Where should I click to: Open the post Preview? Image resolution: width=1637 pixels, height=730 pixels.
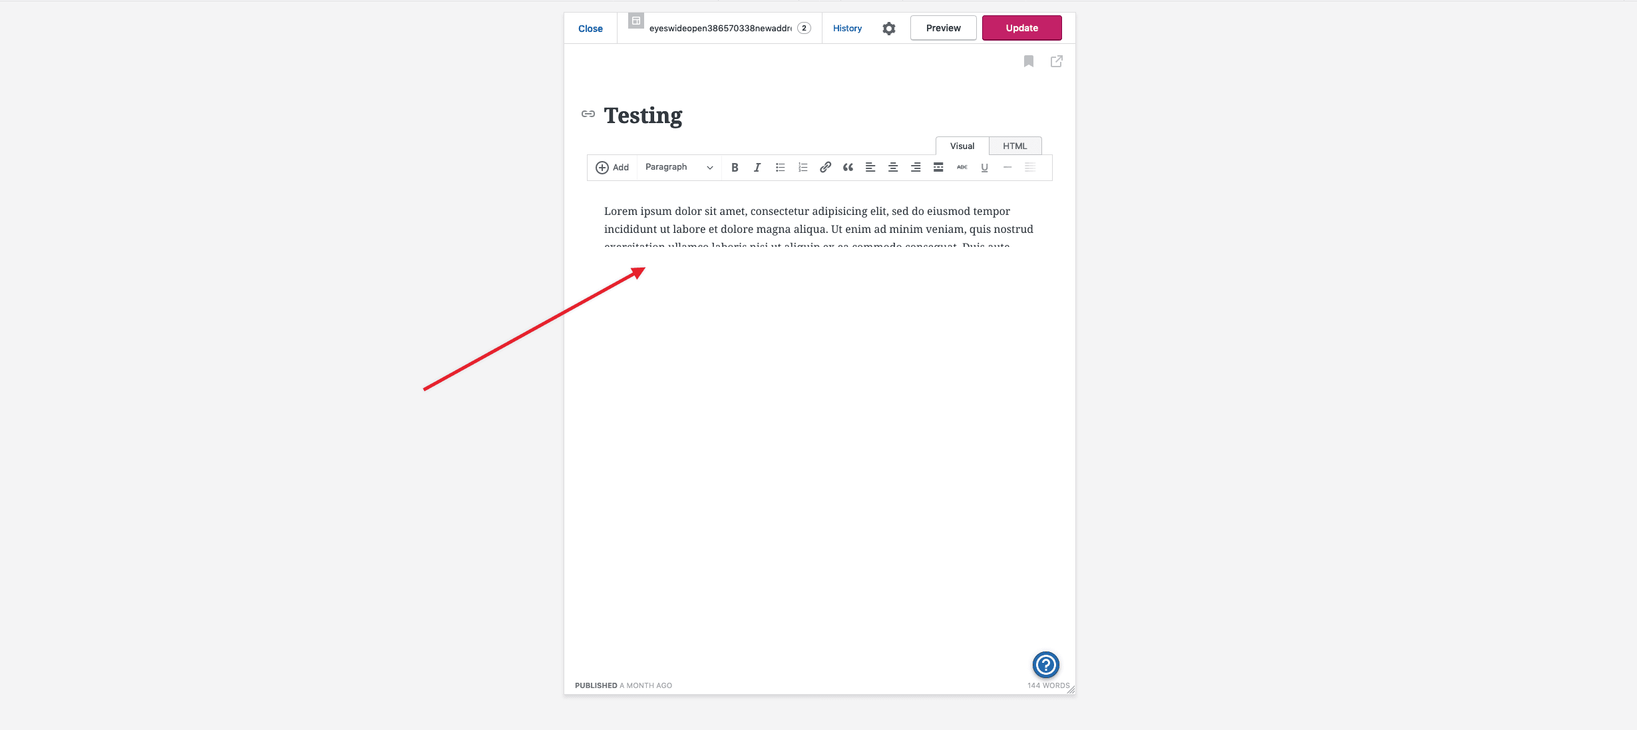[x=942, y=27]
